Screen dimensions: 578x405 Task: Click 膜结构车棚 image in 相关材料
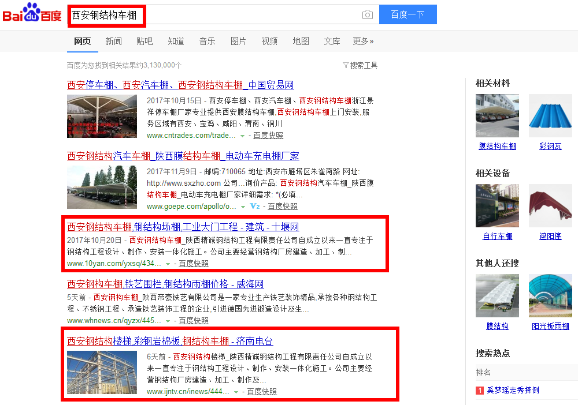(497, 115)
